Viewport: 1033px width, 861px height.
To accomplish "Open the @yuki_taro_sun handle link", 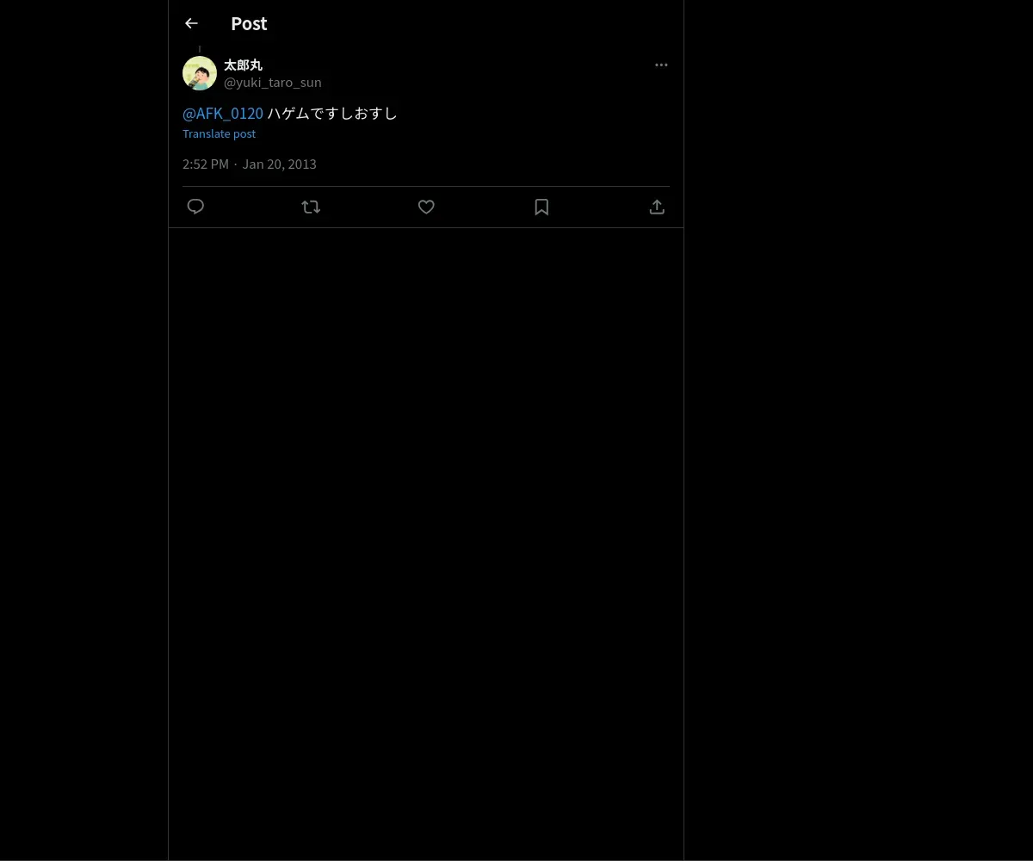I will pos(273,82).
